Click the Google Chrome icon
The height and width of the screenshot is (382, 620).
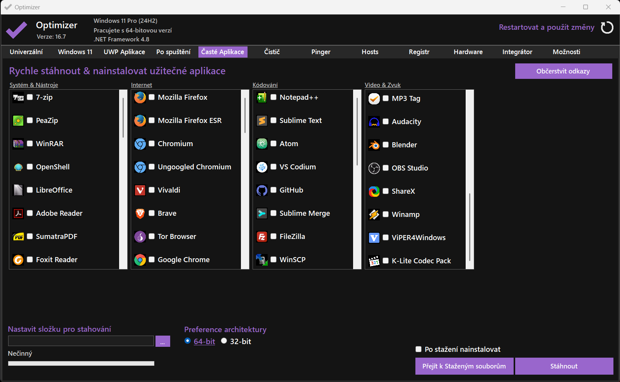coord(140,260)
